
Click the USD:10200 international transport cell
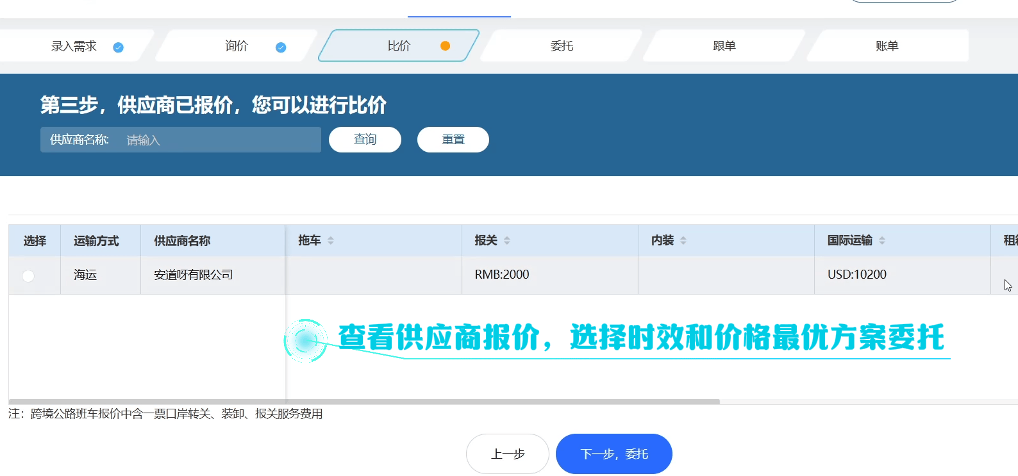pos(857,275)
